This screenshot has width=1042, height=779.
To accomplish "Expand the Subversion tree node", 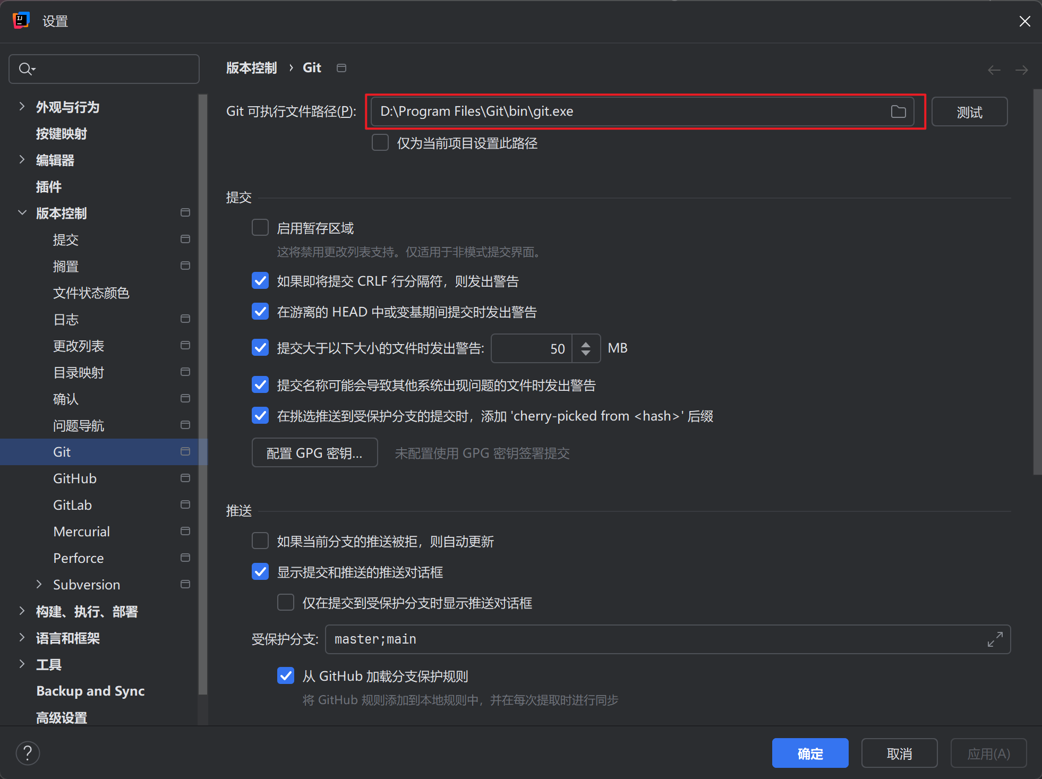I will pyautogui.click(x=39, y=585).
